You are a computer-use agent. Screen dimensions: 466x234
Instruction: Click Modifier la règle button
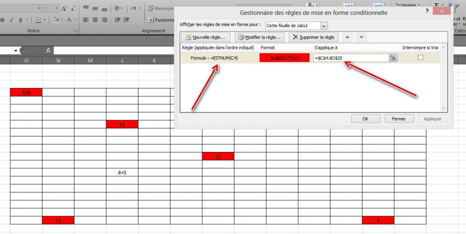pos(260,37)
